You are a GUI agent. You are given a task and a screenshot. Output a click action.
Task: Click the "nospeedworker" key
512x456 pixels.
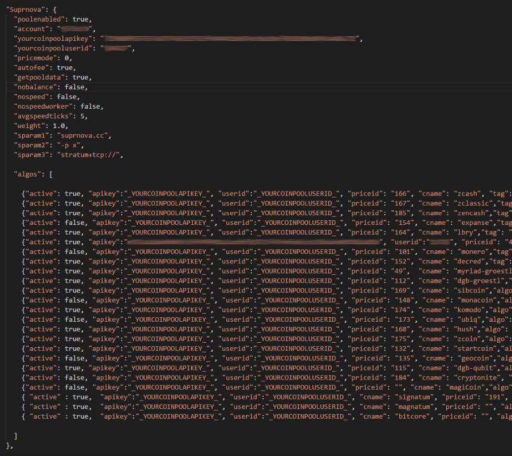(x=43, y=106)
